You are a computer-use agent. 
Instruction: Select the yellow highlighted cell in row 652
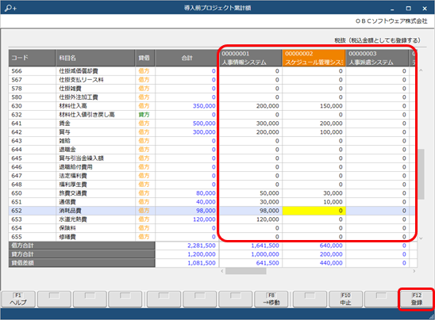click(x=314, y=211)
